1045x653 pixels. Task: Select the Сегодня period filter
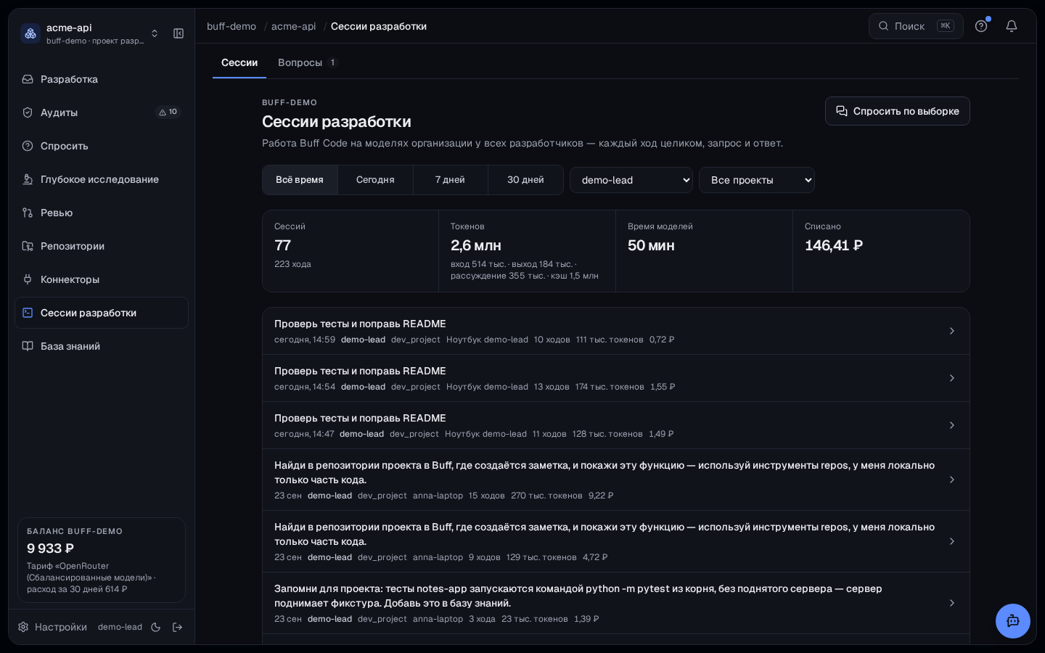point(375,180)
